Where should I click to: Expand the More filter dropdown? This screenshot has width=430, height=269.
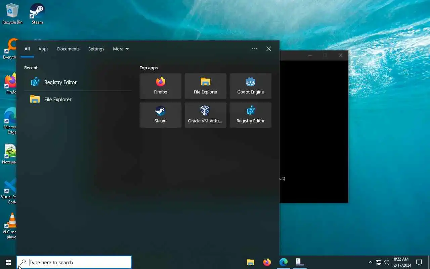click(121, 49)
